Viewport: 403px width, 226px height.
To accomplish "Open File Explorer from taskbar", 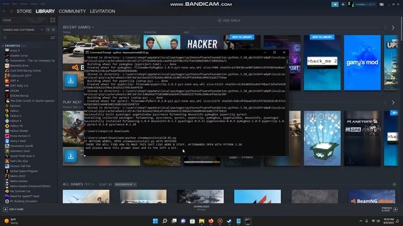I will [201, 221].
